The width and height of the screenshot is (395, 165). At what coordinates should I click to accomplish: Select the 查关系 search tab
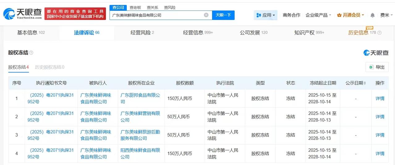tap(152, 7)
